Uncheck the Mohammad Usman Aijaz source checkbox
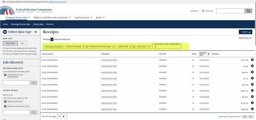Screen dimensions: 256x120 click(x=5, y=106)
